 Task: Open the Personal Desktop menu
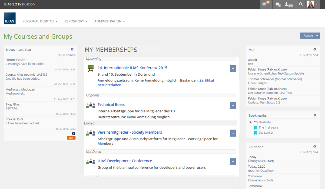pos(40,21)
